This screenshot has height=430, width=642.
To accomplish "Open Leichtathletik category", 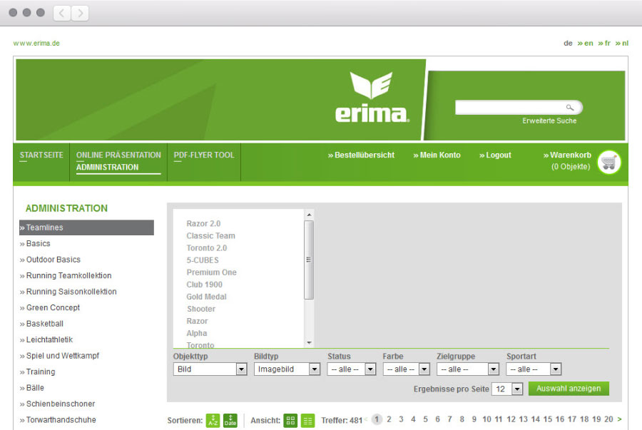I will (46, 339).
